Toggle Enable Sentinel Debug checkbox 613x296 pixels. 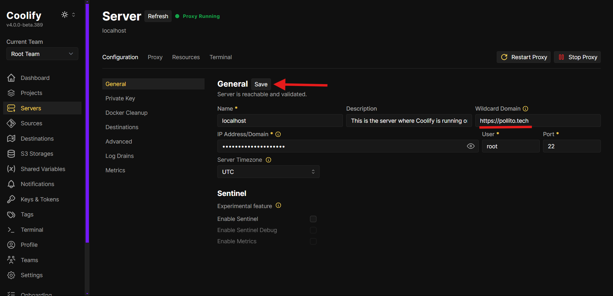[x=313, y=230]
